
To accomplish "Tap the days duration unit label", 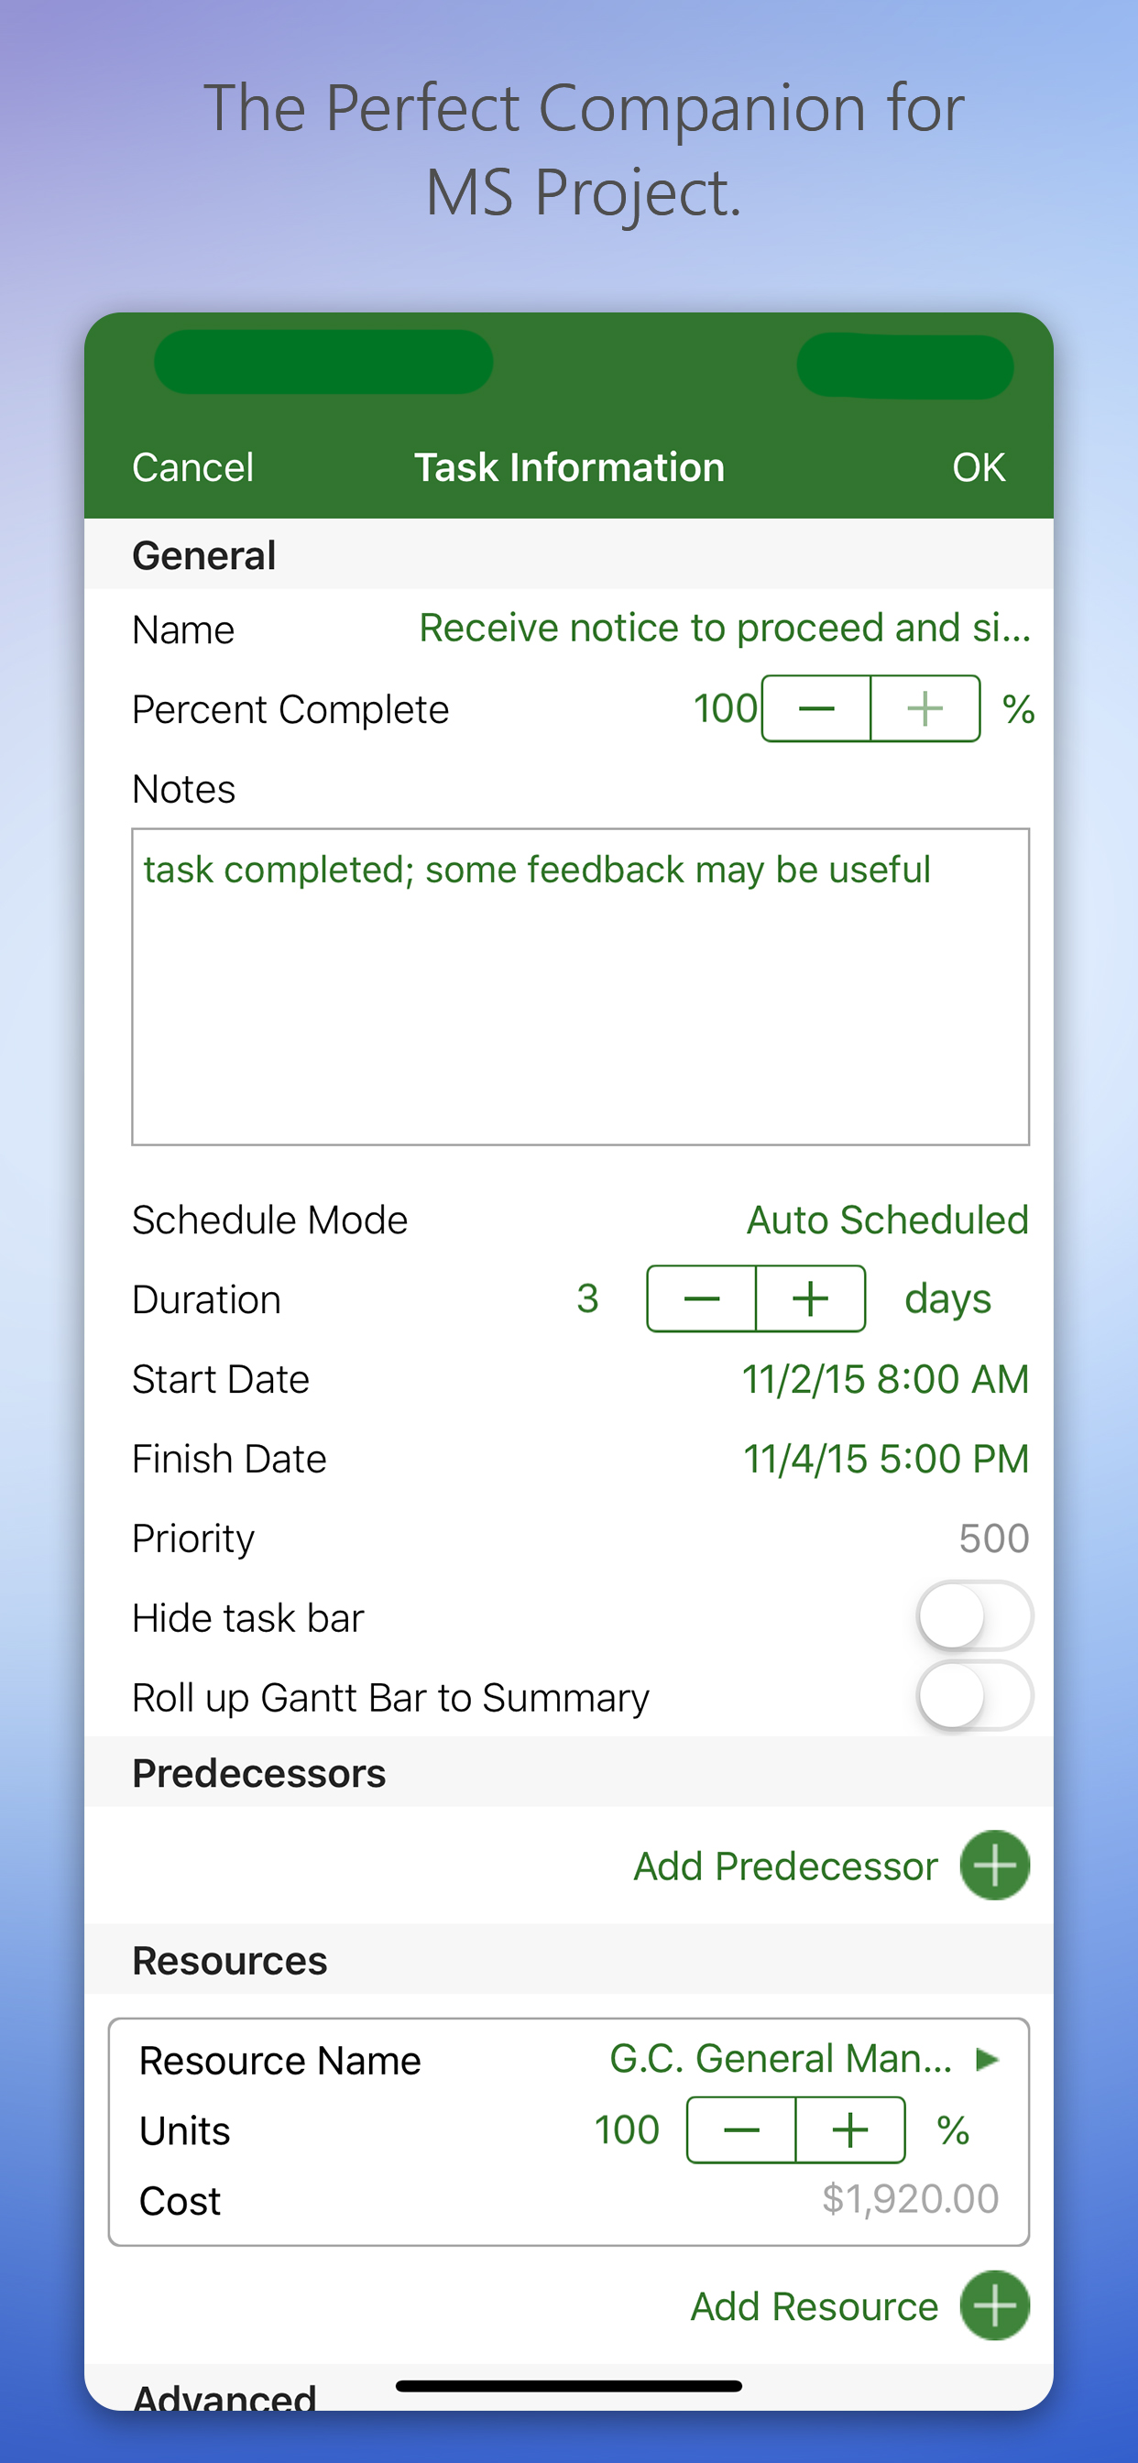I will point(947,1298).
